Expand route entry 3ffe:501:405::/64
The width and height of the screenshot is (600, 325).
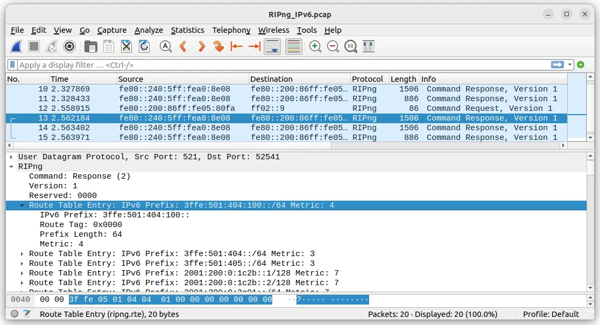pyautogui.click(x=22, y=263)
